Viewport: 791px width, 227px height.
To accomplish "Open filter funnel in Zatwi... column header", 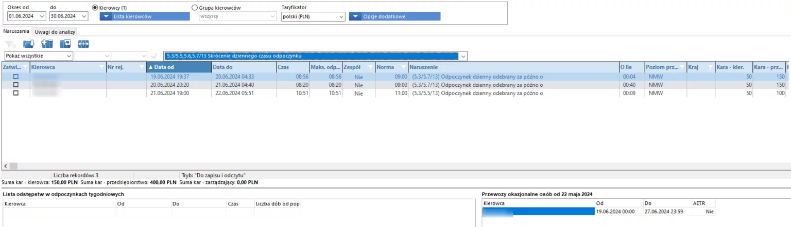I will pos(24,67).
